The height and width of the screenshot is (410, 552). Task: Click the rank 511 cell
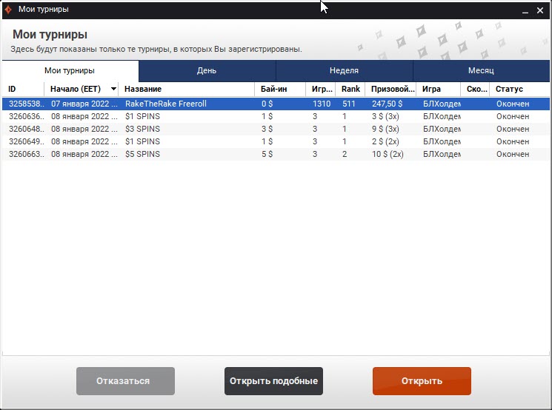click(x=349, y=104)
